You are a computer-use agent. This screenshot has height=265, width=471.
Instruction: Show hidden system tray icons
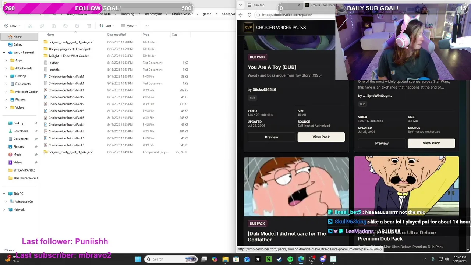[425, 259]
